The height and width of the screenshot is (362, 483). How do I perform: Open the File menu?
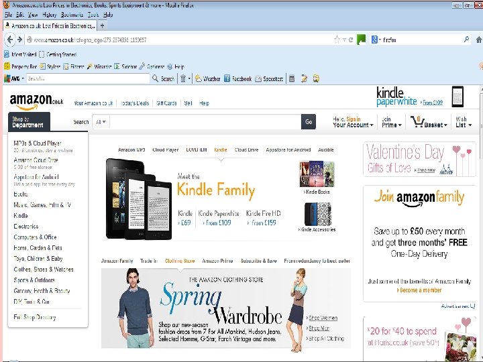pos(8,15)
